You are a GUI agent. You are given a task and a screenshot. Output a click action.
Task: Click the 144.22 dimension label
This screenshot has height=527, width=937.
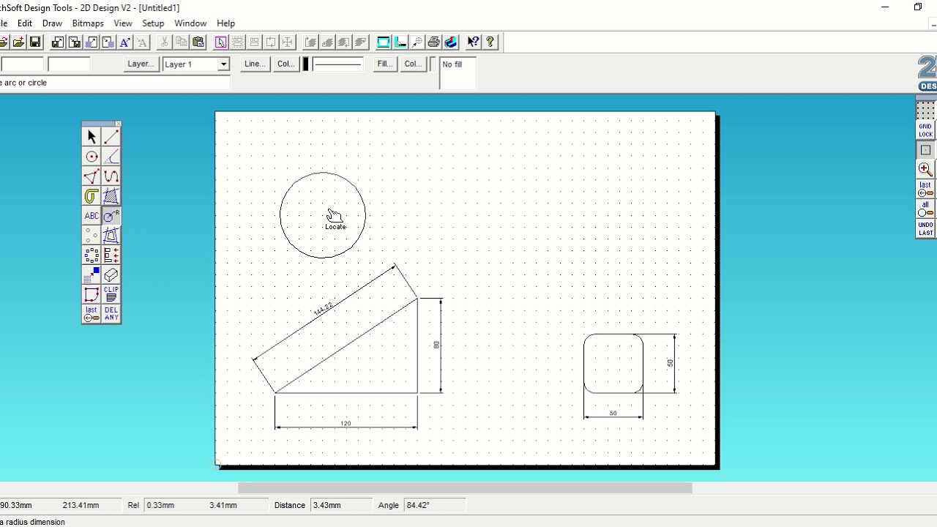click(x=323, y=309)
